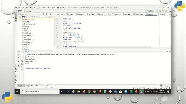Open Search Everywhere magnifier icon

tap(170, 11)
